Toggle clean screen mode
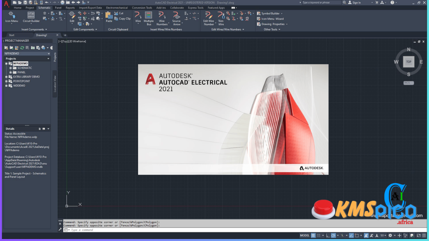429x241 pixels. point(419,235)
